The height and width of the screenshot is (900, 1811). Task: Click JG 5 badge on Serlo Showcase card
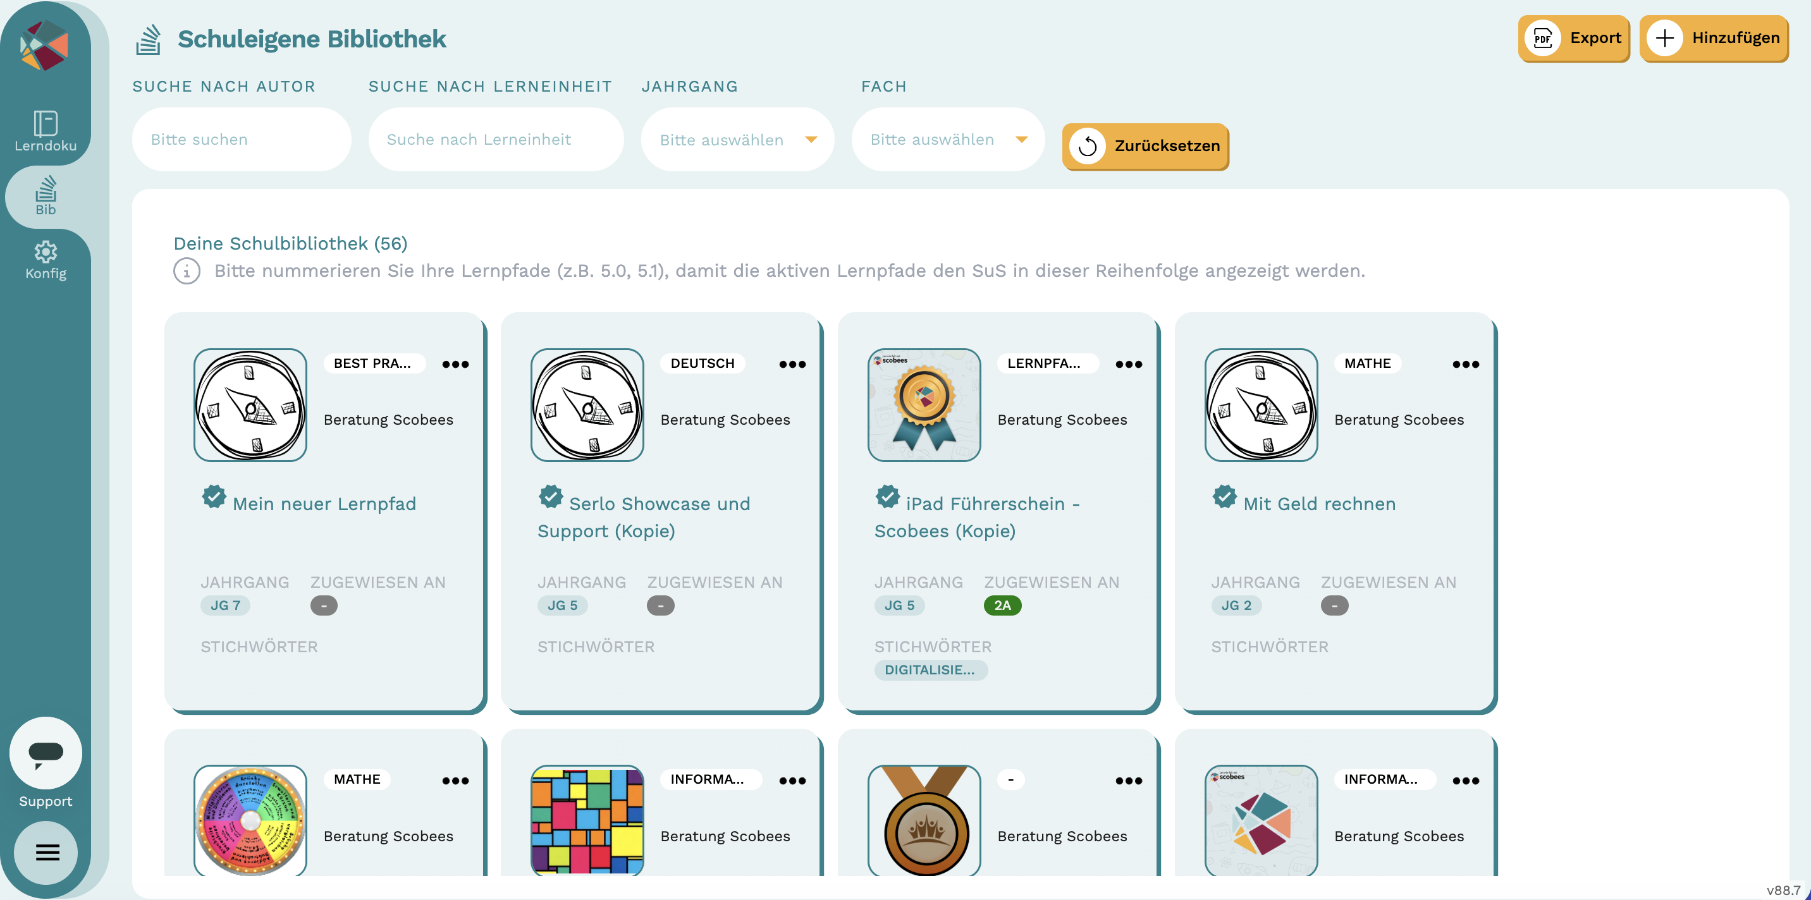point(562,605)
